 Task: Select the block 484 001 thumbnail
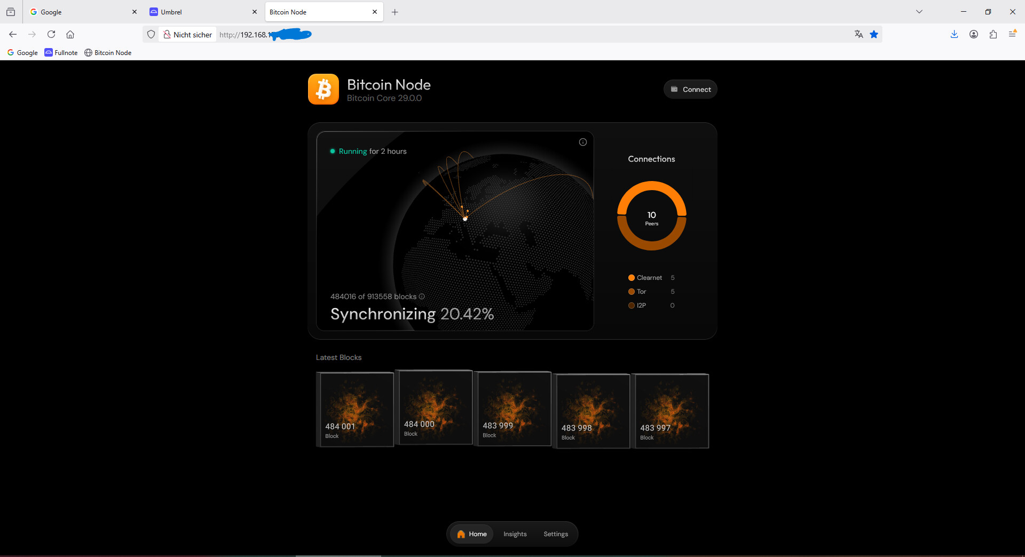pyautogui.click(x=355, y=410)
